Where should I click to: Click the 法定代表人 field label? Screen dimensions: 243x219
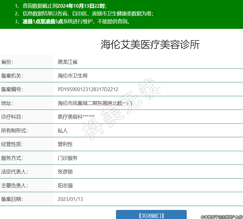coord(14,172)
